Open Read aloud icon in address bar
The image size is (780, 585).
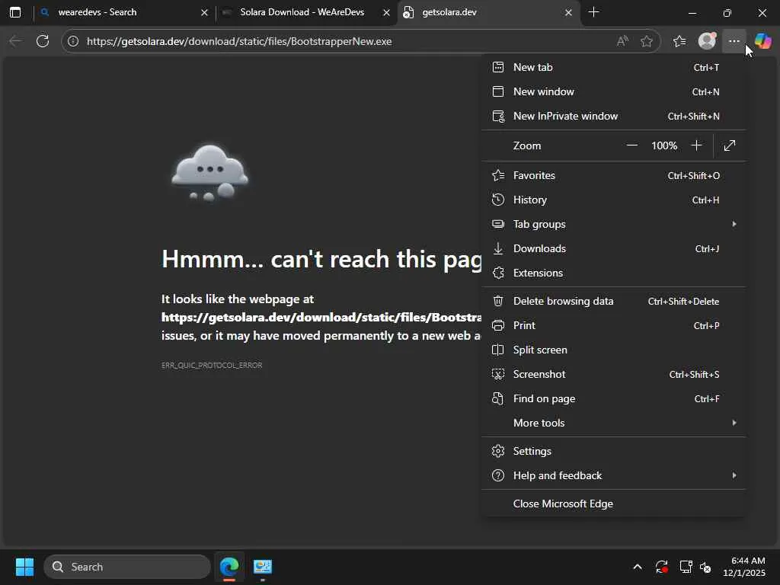click(622, 41)
